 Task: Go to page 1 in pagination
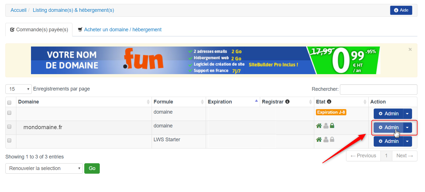[x=386, y=156]
